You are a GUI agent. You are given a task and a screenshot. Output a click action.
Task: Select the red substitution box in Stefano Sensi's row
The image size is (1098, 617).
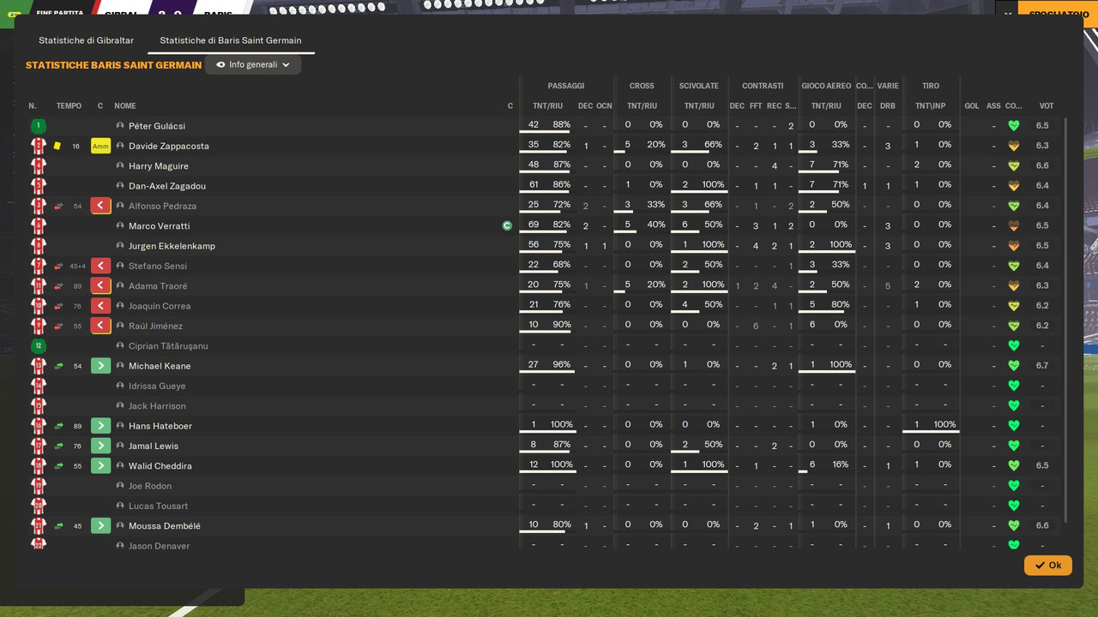coord(101,266)
